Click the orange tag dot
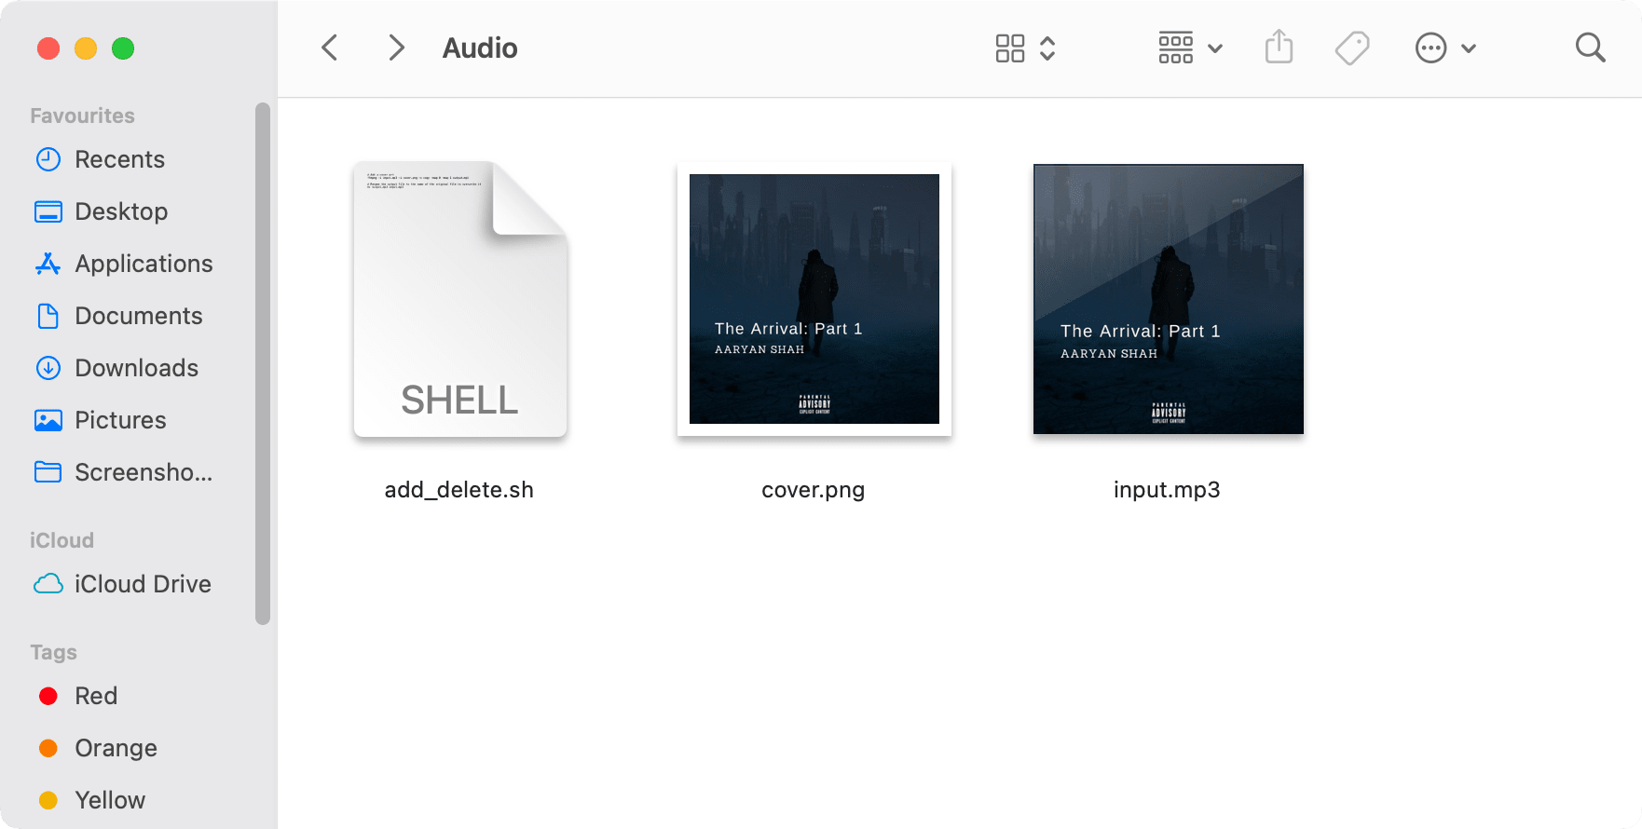This screenshot has width=1642, height=829. click(x=48, y=748)
